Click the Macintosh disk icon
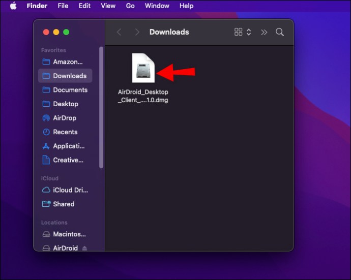This screenshot has height=280, width=351. tap(46, 234)
